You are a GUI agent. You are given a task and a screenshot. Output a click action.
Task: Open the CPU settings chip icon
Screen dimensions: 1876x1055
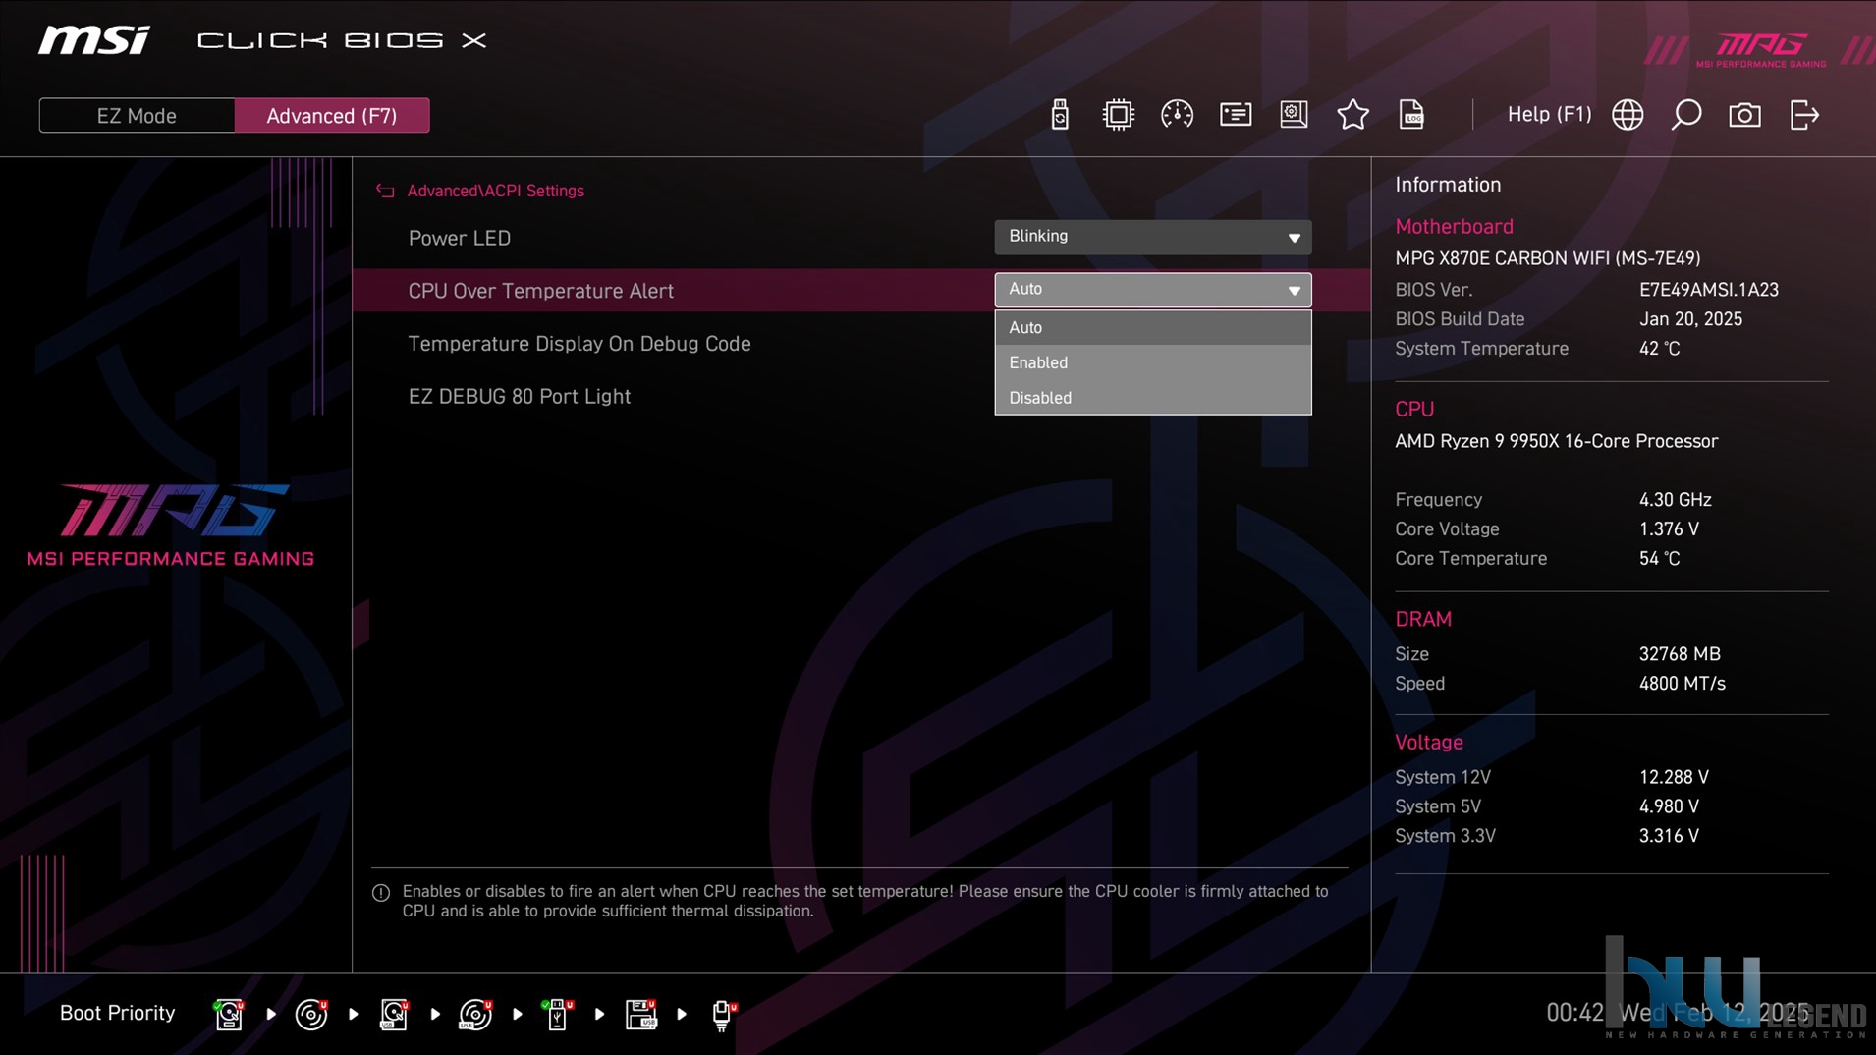tap(1118, 115)
